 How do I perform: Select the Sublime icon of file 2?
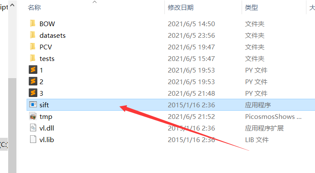point(33,82)
